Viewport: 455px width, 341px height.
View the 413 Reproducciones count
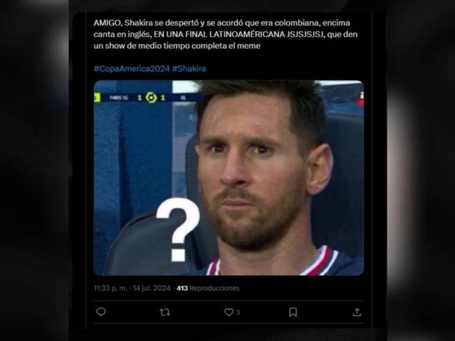(208, 288)
